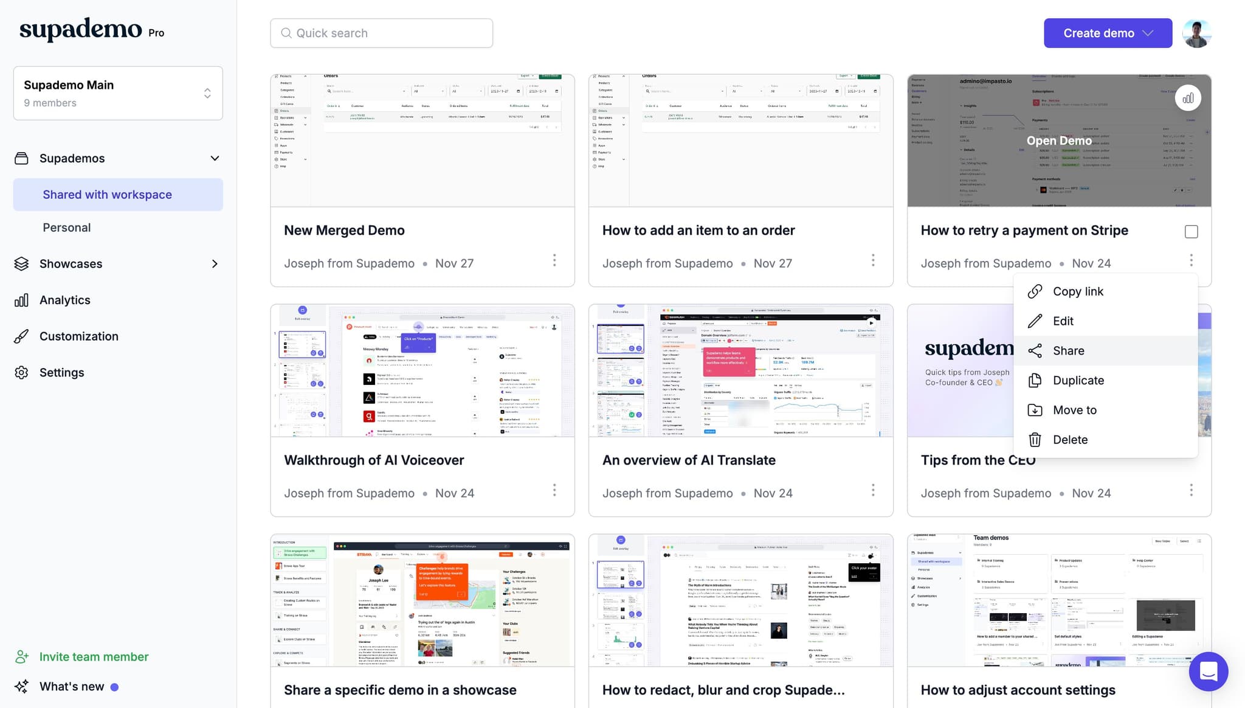Click Invite team member link
The height and width of the screenshot is (708, 1245).
[94, 657]
